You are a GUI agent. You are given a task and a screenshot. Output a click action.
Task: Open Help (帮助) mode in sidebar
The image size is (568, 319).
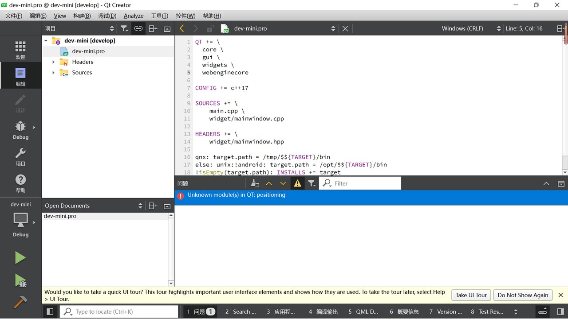click(x=20, y=183)
